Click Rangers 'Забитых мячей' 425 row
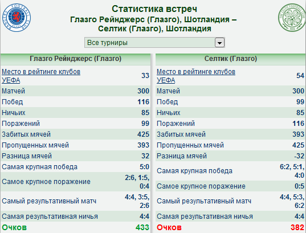 point(76,134)
